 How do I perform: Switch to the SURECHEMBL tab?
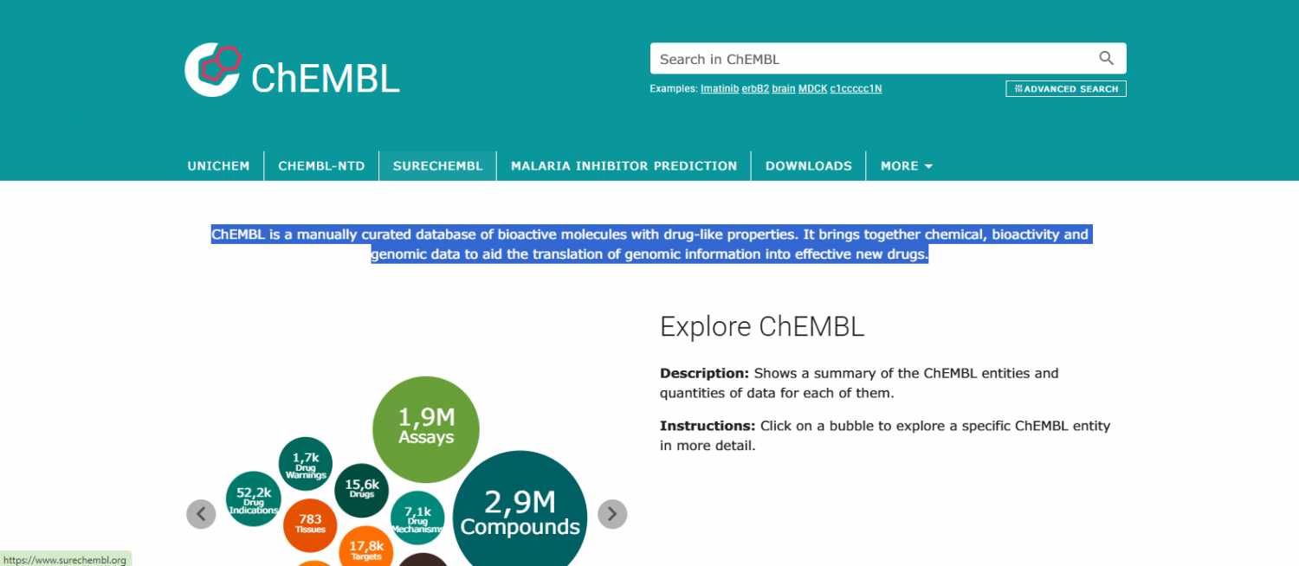[437, 165]
